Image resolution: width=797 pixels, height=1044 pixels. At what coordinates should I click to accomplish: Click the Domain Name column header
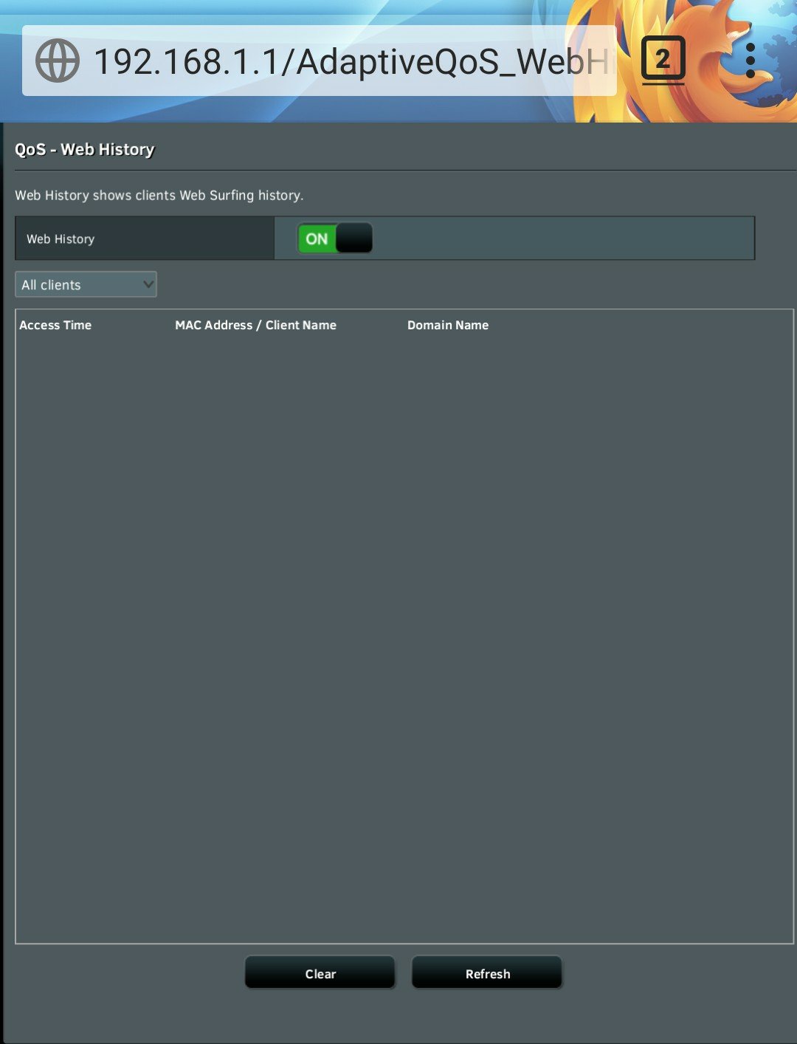pyautogui.click(x=448, y=325)
